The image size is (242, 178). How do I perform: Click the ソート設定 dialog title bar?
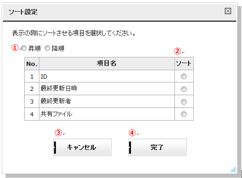pyautogui.click(x=119, y=12)
